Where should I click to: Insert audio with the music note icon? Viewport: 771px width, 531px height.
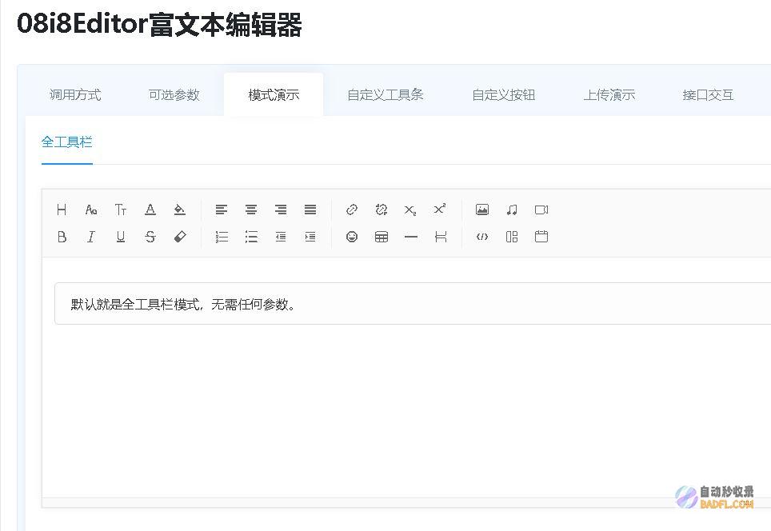[x=512, y=210]
